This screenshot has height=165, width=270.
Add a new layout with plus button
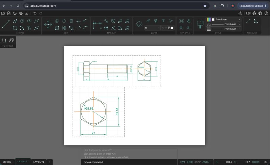50,162
